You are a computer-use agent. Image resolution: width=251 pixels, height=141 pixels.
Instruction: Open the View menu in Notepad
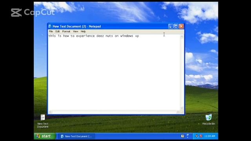tap(76, 31)
